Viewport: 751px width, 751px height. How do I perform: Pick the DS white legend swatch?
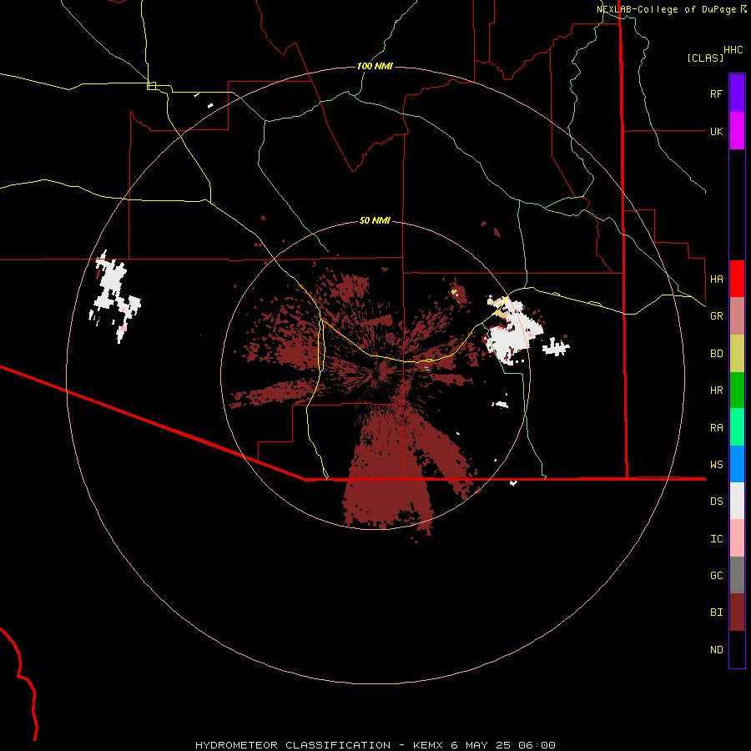click(x=737, y=501)
